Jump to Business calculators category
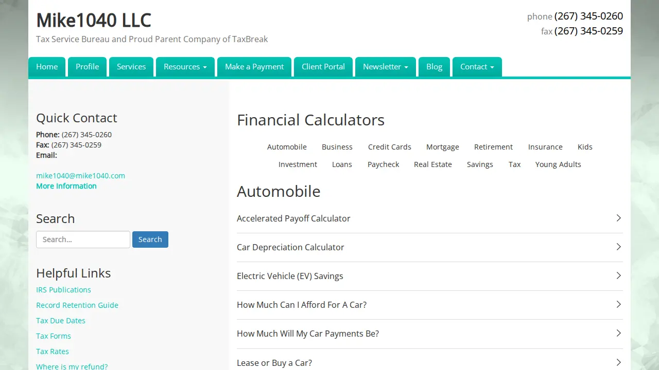This screenshot has height=370, width=659. point(337,147)
